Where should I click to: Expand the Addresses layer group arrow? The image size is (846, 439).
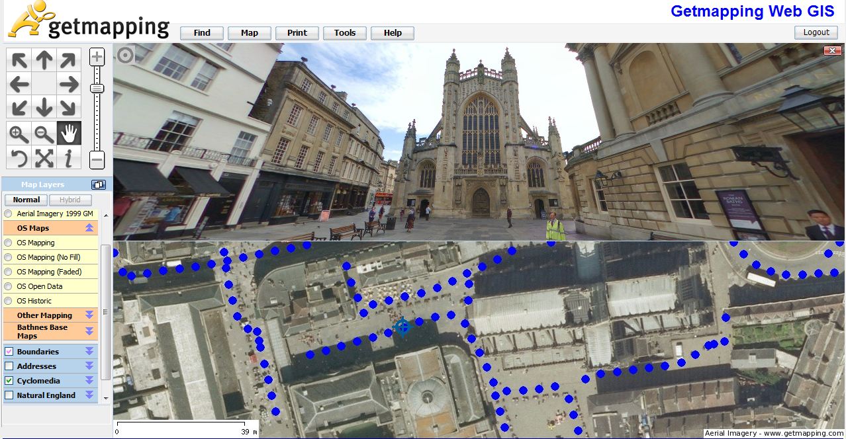pos(89,366)
